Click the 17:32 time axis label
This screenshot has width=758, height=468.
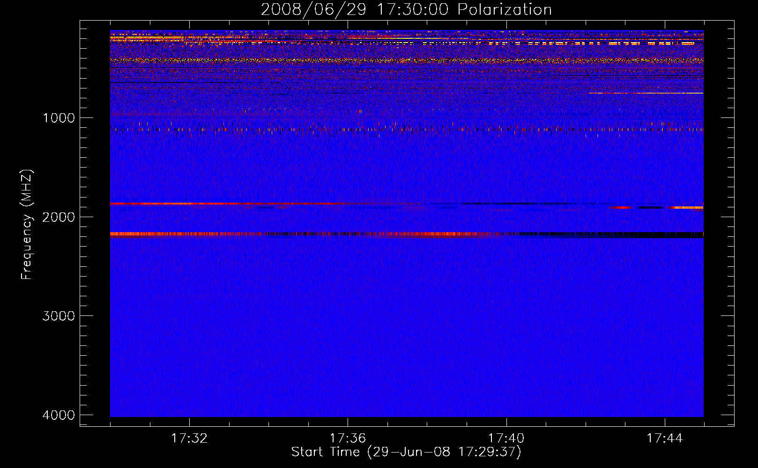[189, 439]
